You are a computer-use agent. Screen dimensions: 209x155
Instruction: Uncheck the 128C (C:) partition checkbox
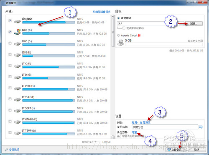click(10, 32)
